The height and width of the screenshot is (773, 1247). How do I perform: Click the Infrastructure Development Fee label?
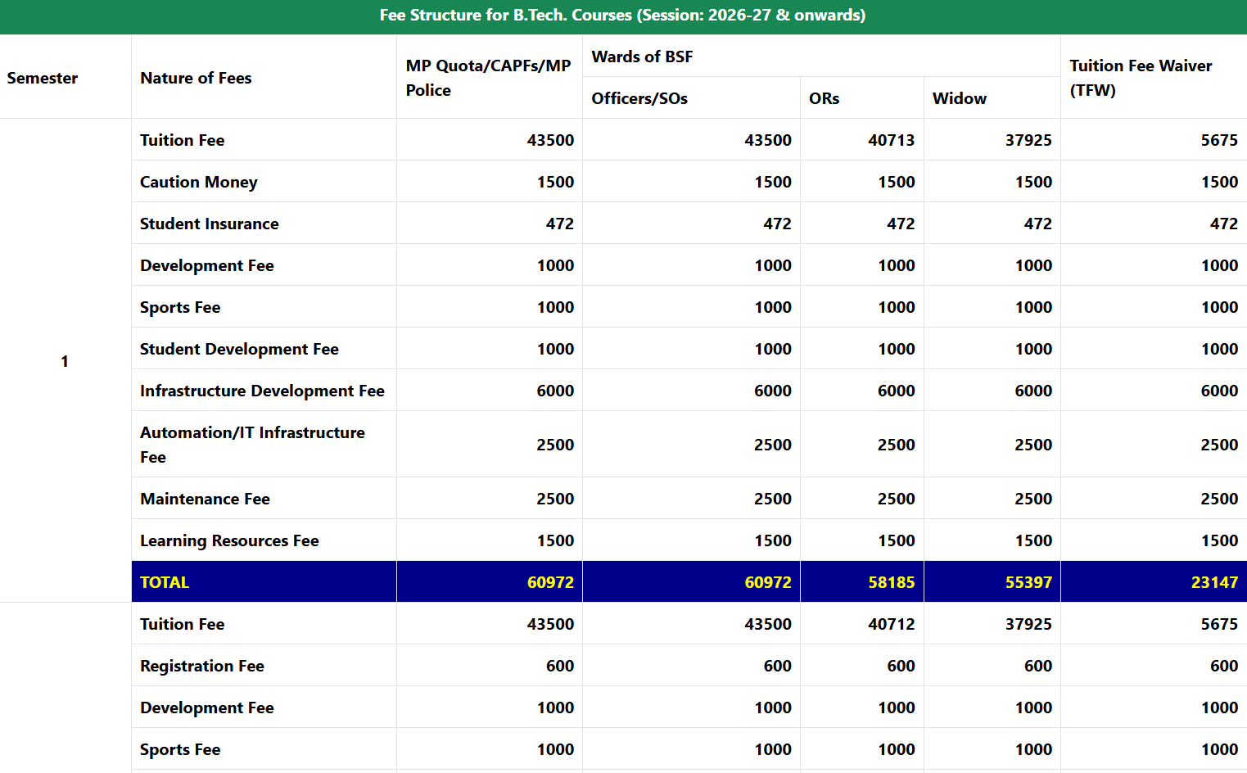click(x=262, y=391)
